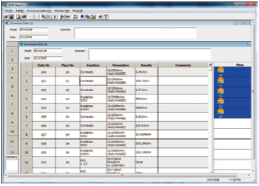
Task: Click the front window's Model field
Action: 47,51
